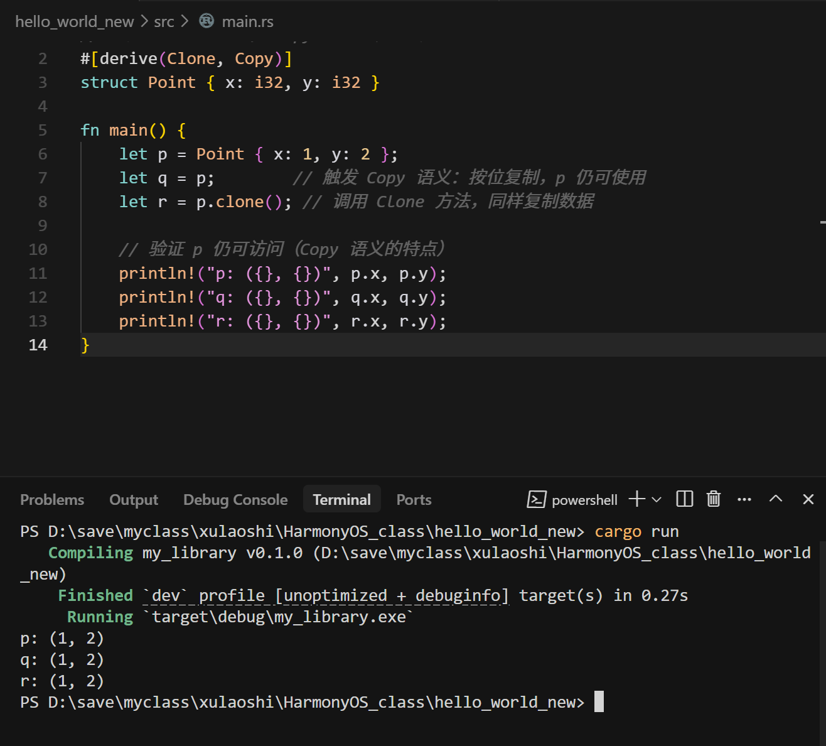Click the 'Compiling my_library v0.1.0' output line

176,553
